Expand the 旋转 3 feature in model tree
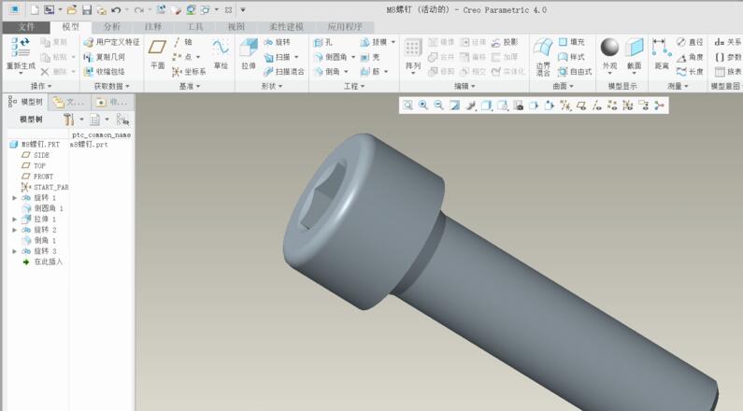This screenshot has width=743, height=411. 14,251
